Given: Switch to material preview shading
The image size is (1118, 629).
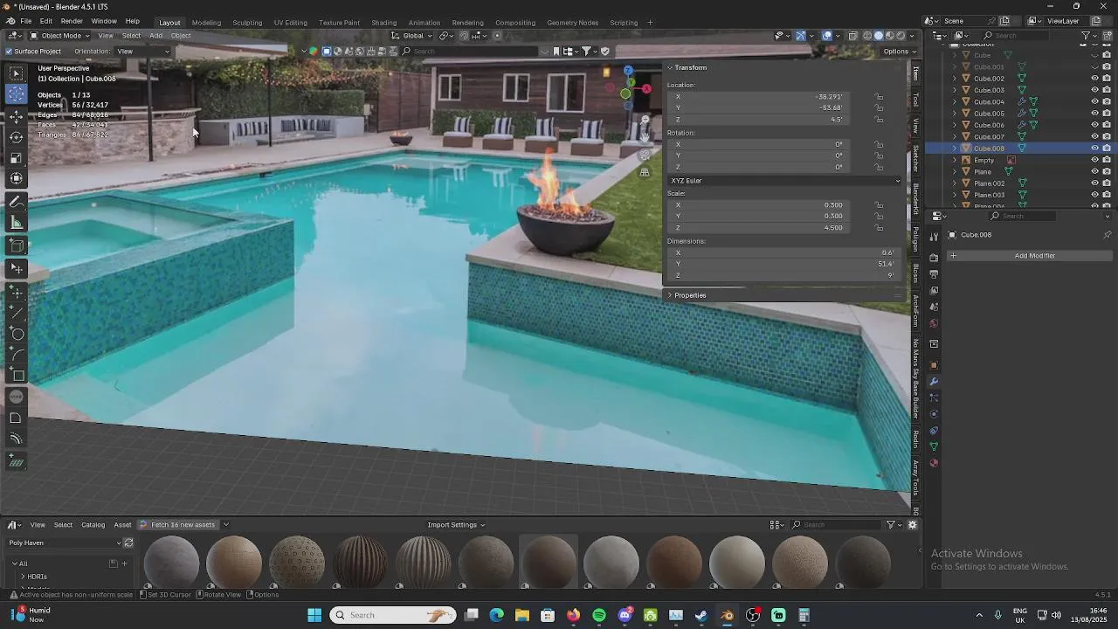Looking at the screenshot, I should (890, 36).
